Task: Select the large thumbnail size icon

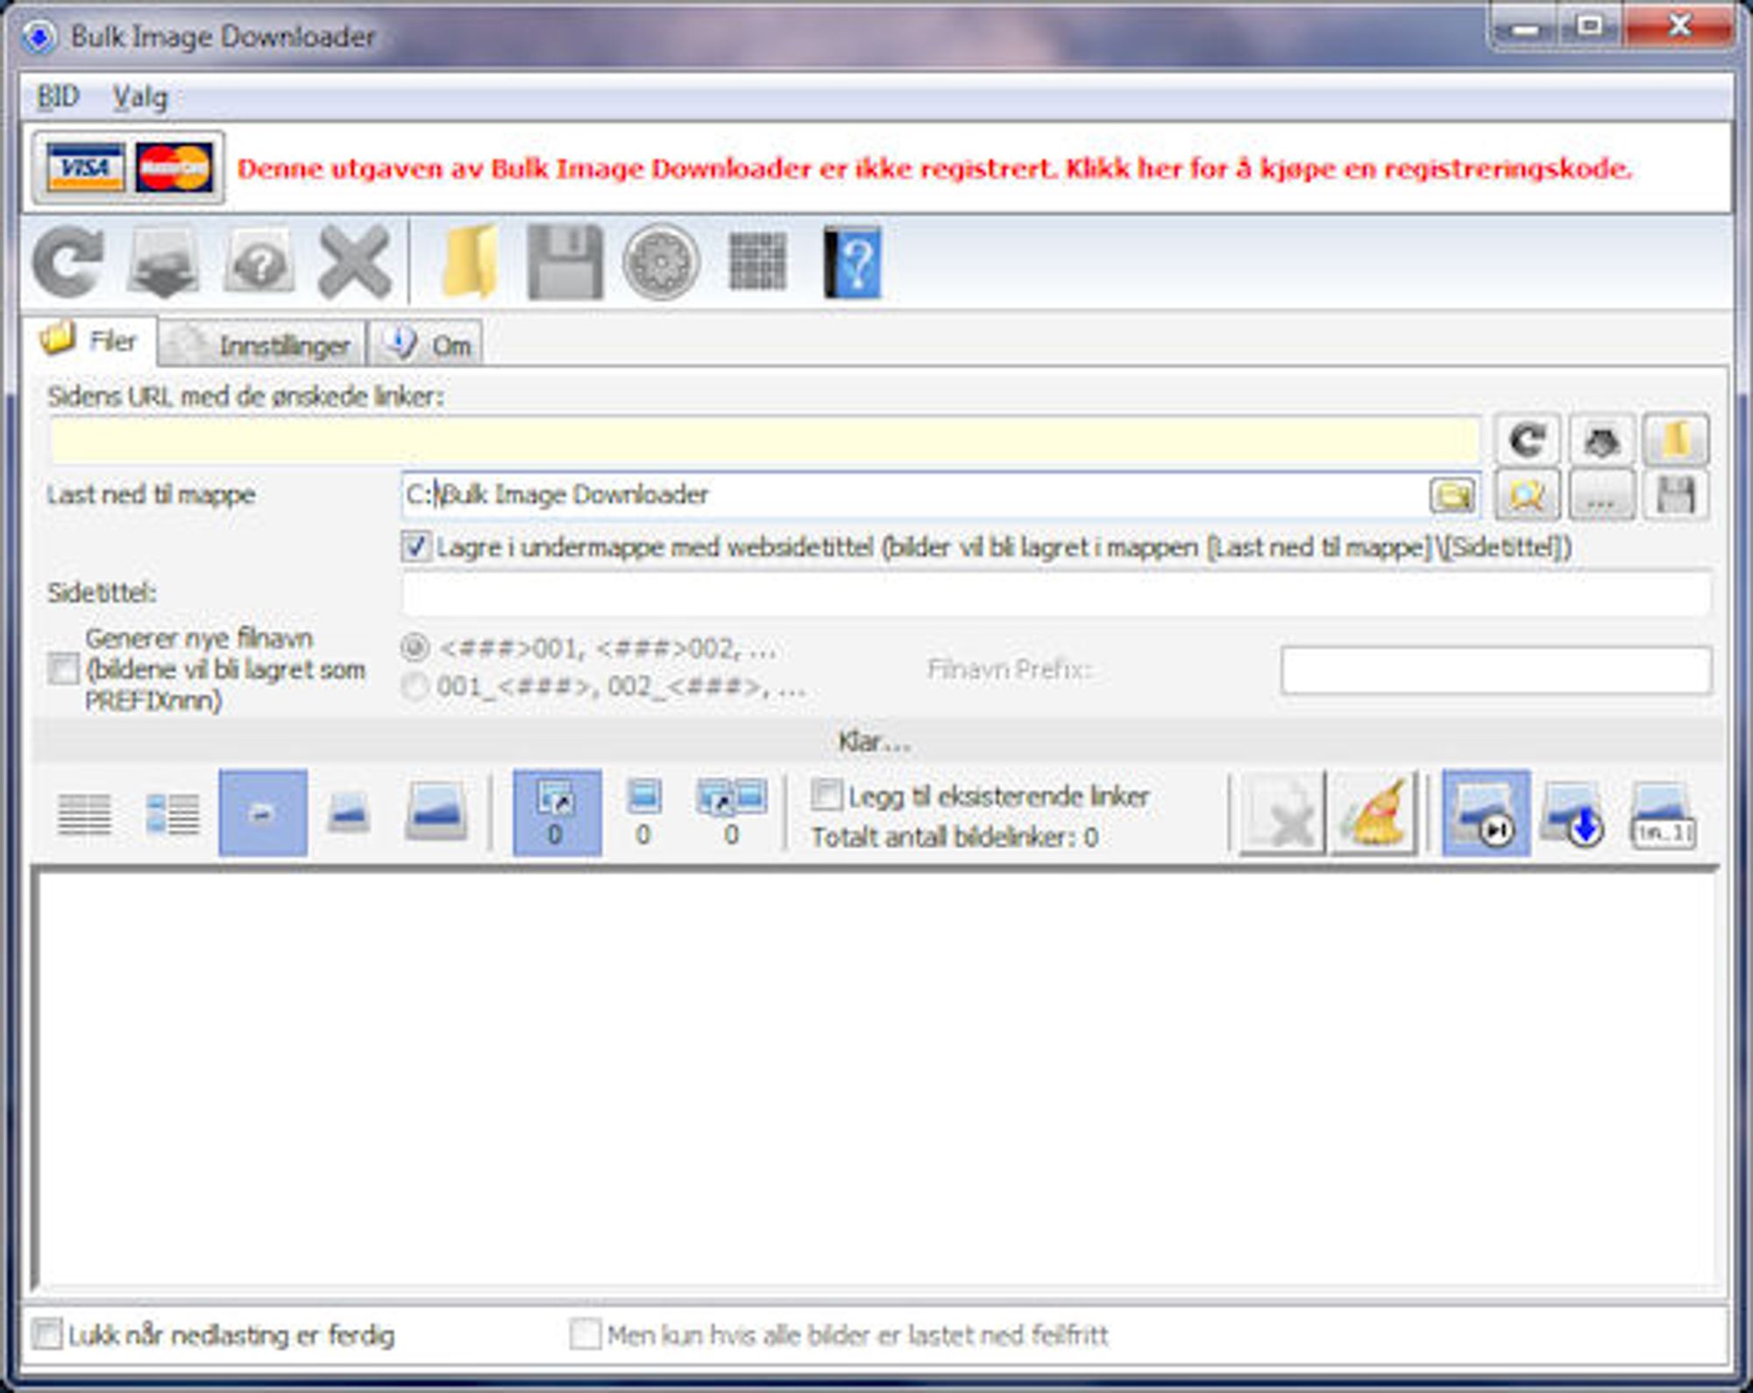Action: click(x=436, y=814)
